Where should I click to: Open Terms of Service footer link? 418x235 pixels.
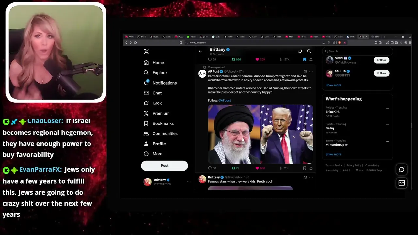pos(334,165)
